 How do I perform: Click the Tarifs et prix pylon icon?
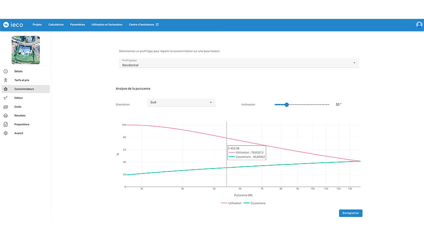[5, 80]
